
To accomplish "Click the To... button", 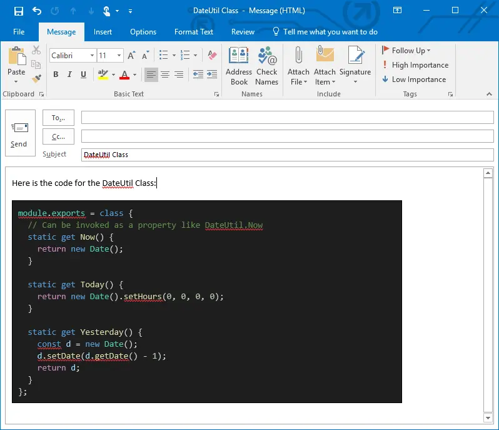I will pos(59,118).
